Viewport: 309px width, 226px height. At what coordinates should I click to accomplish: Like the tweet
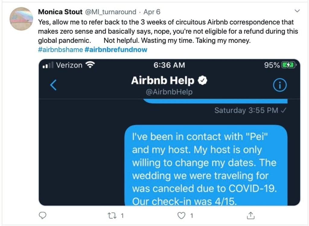tap(181, 215)
